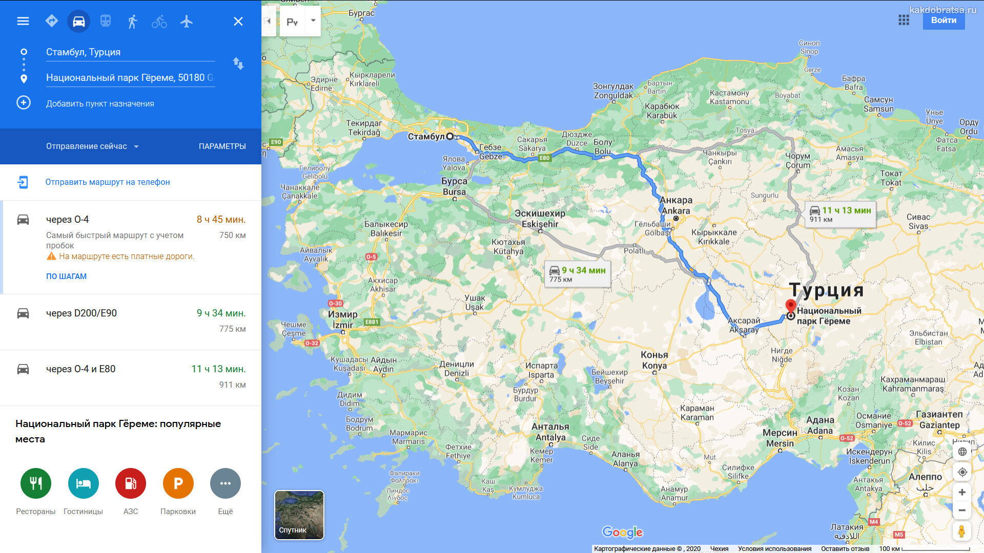Viewport: 984px width, 553px height.
Task: Click the red destination pin at Гёреме
Action: [791, 307]
